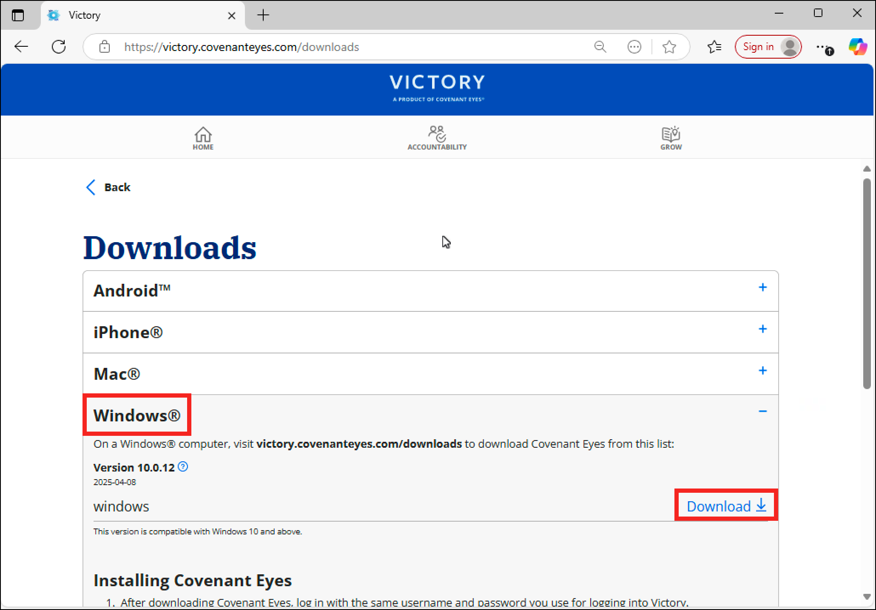Expand the iPhone® section
Image resolution: width=876 pixels, height=610 pixels.
tap(430, 332)
